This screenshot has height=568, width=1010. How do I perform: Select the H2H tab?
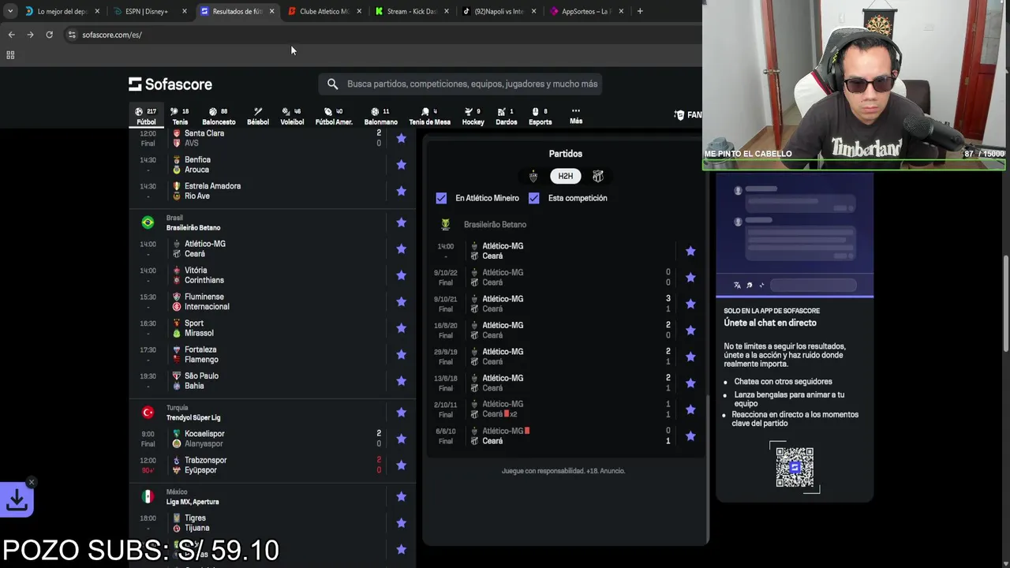pos(566,176)
